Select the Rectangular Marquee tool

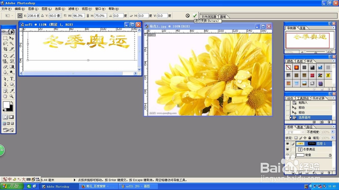5,38
